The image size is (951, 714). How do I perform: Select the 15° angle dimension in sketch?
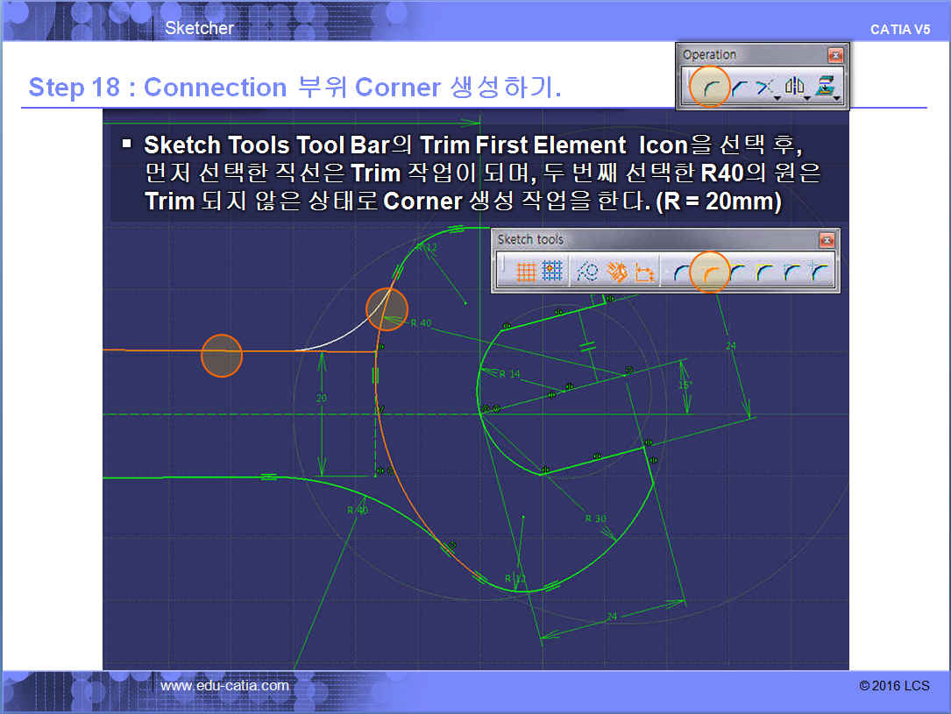(x=685, y=385)
